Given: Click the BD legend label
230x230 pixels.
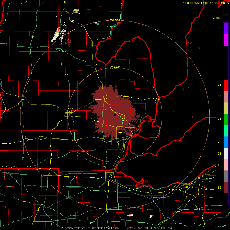Looking at the screenshot, I should point(219,108).
